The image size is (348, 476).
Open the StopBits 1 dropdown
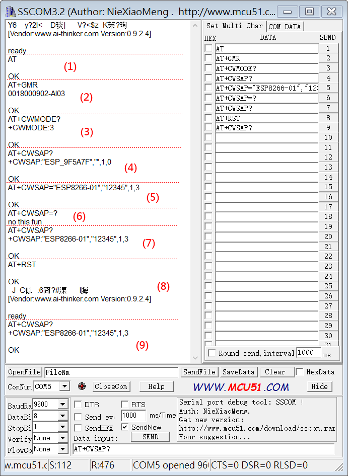(62, 427)
